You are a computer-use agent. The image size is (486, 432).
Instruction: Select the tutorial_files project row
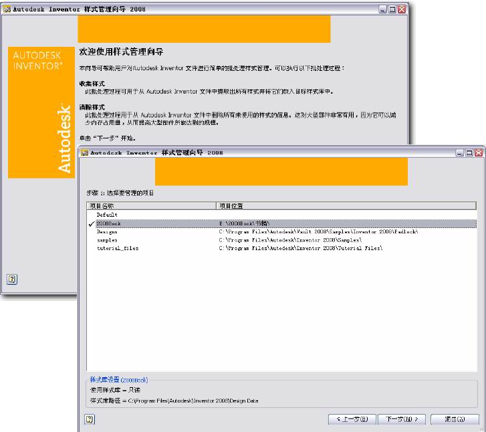pos(281,248)
